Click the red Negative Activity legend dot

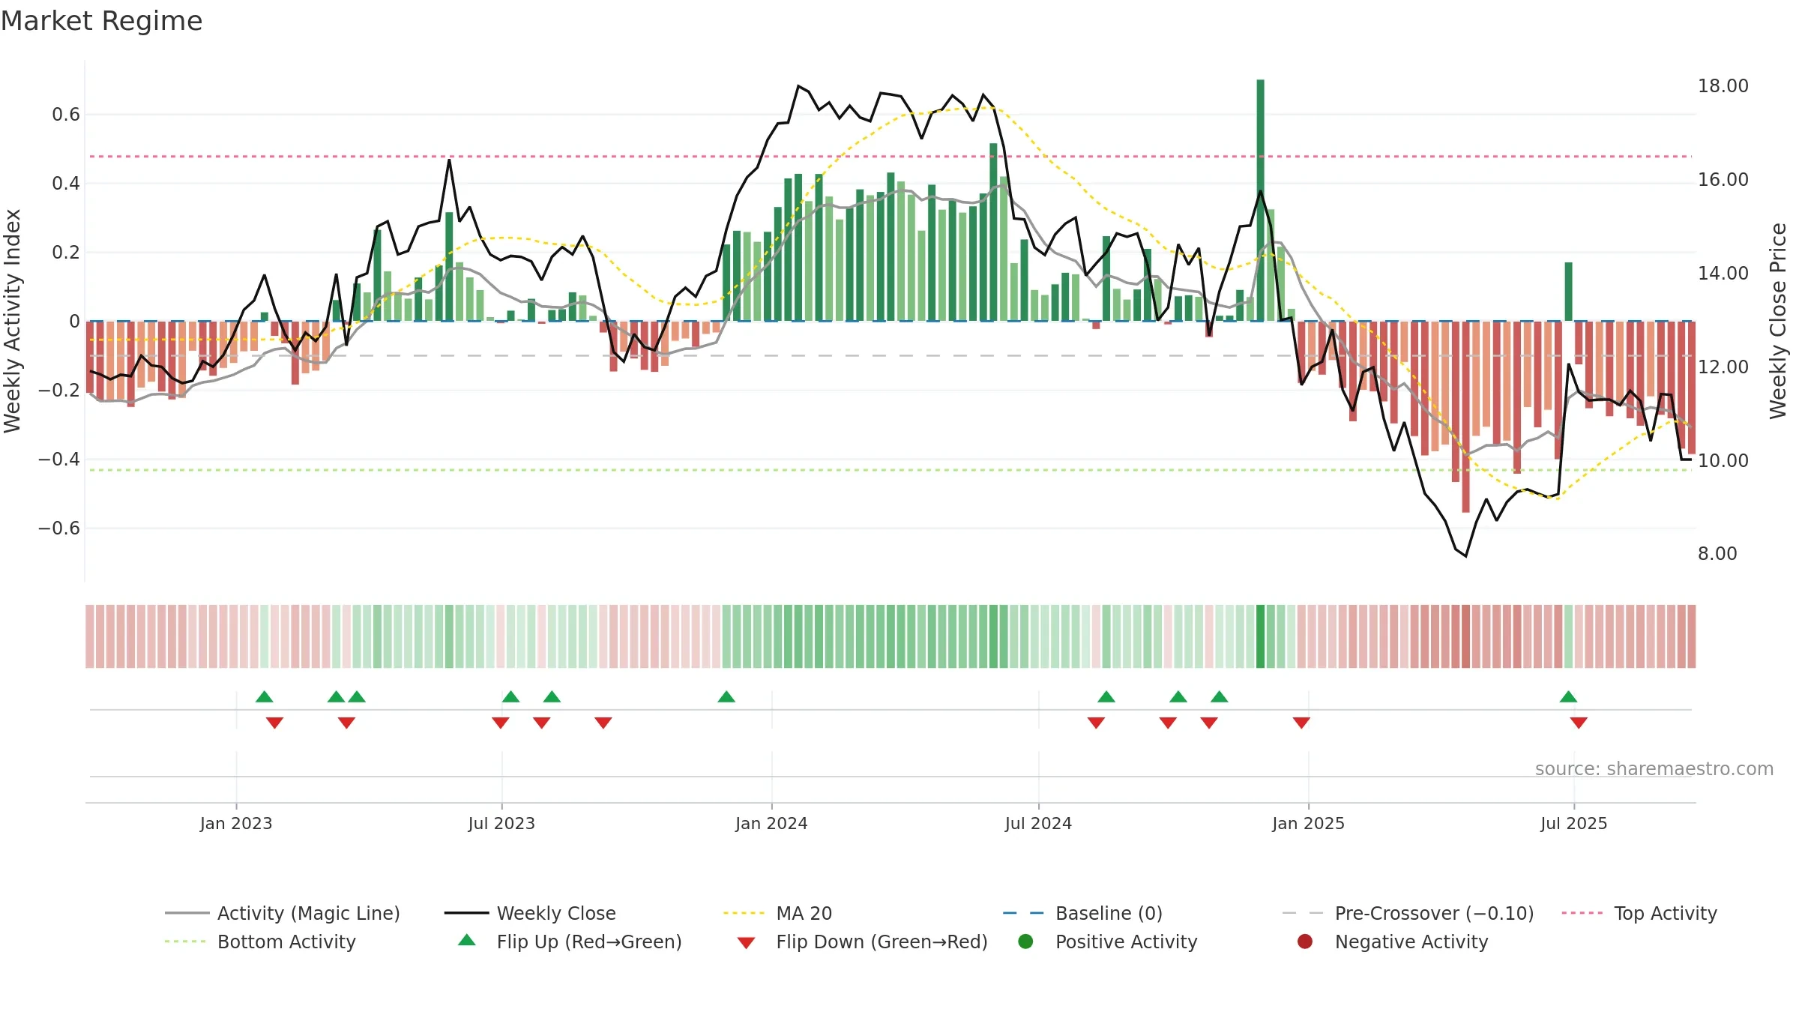[x=1305, y=942]
